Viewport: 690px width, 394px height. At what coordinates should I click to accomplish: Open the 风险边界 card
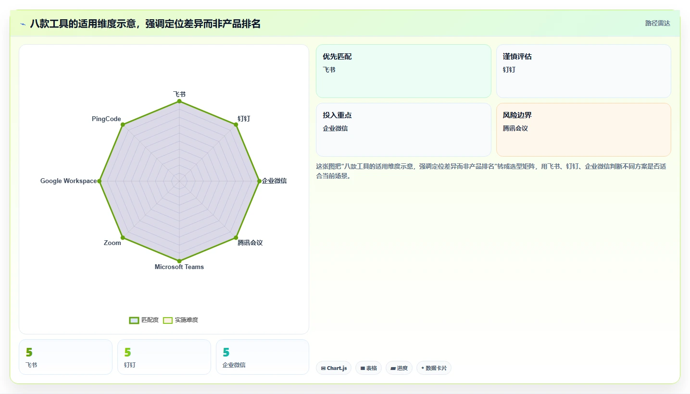click(583, 130)
